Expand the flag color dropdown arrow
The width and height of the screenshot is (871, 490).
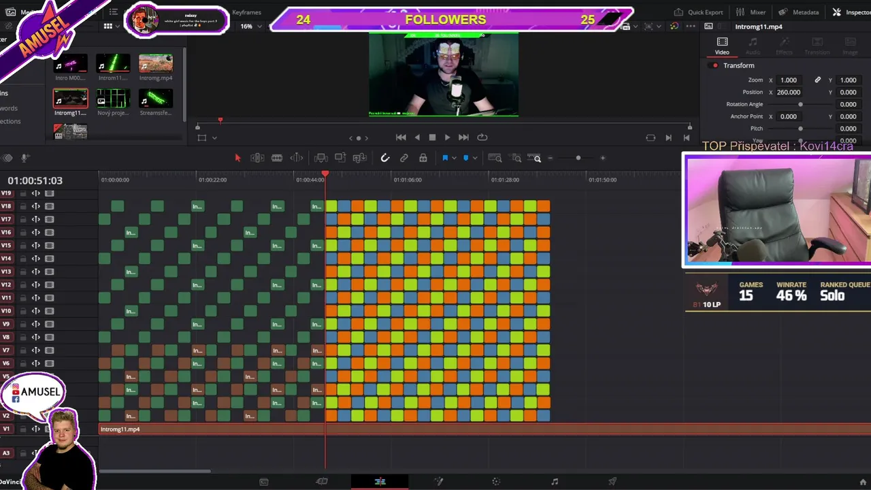[x=454, y=158]
